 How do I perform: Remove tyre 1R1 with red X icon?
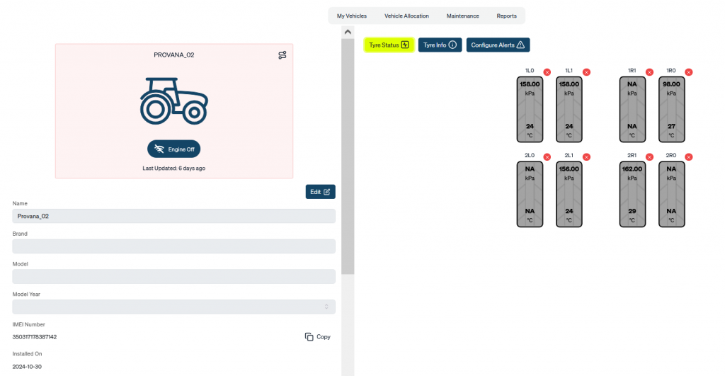[649, 72]
